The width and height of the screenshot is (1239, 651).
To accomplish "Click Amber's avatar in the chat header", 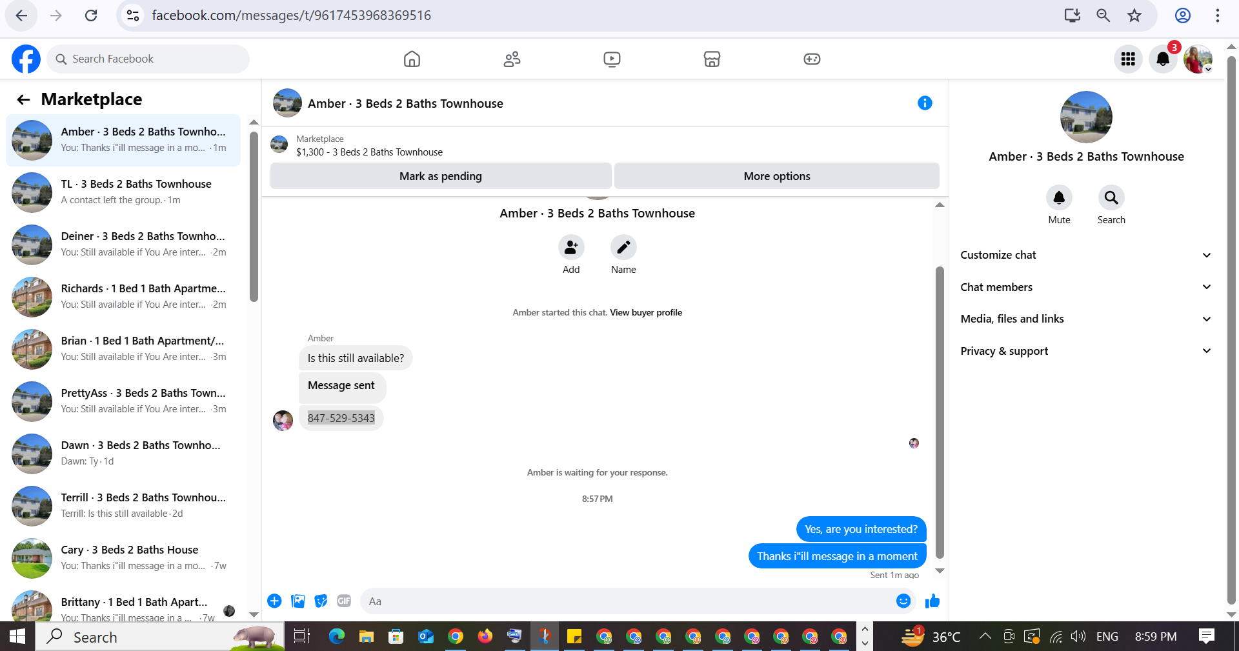I will pos(287,103).
